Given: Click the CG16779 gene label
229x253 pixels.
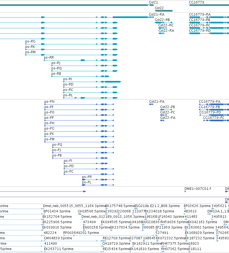Looking at the screenshot, I should pyautogui.click(x=196, y=2).
